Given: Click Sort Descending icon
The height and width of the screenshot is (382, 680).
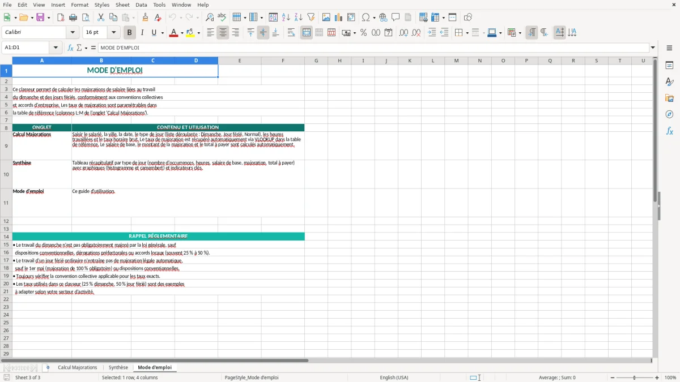Looking at the screenshot, I should [x=299, y=18].
